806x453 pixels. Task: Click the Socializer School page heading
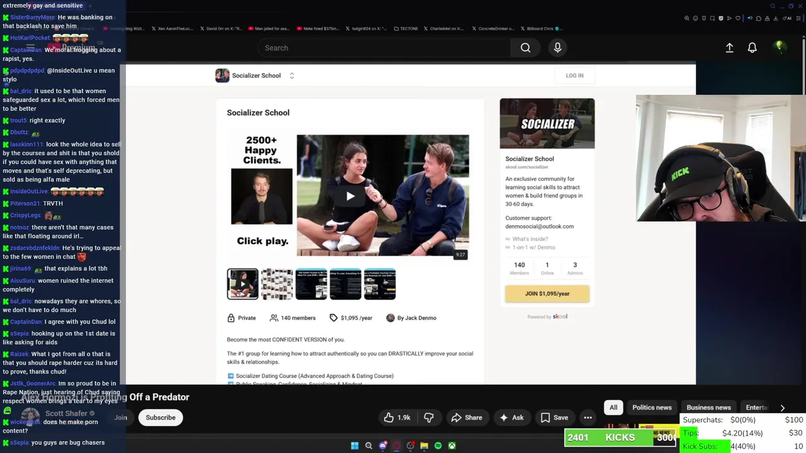258,113
